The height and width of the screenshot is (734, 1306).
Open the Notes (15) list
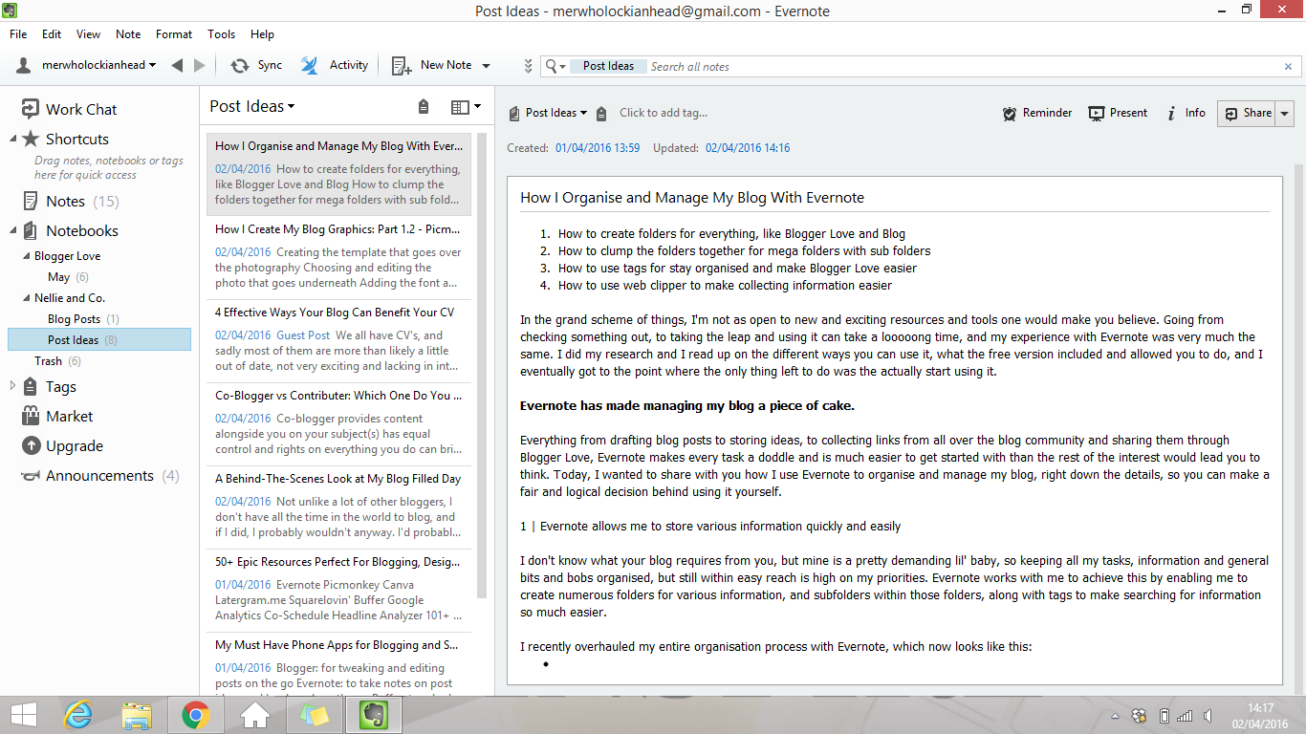[70, 201]
